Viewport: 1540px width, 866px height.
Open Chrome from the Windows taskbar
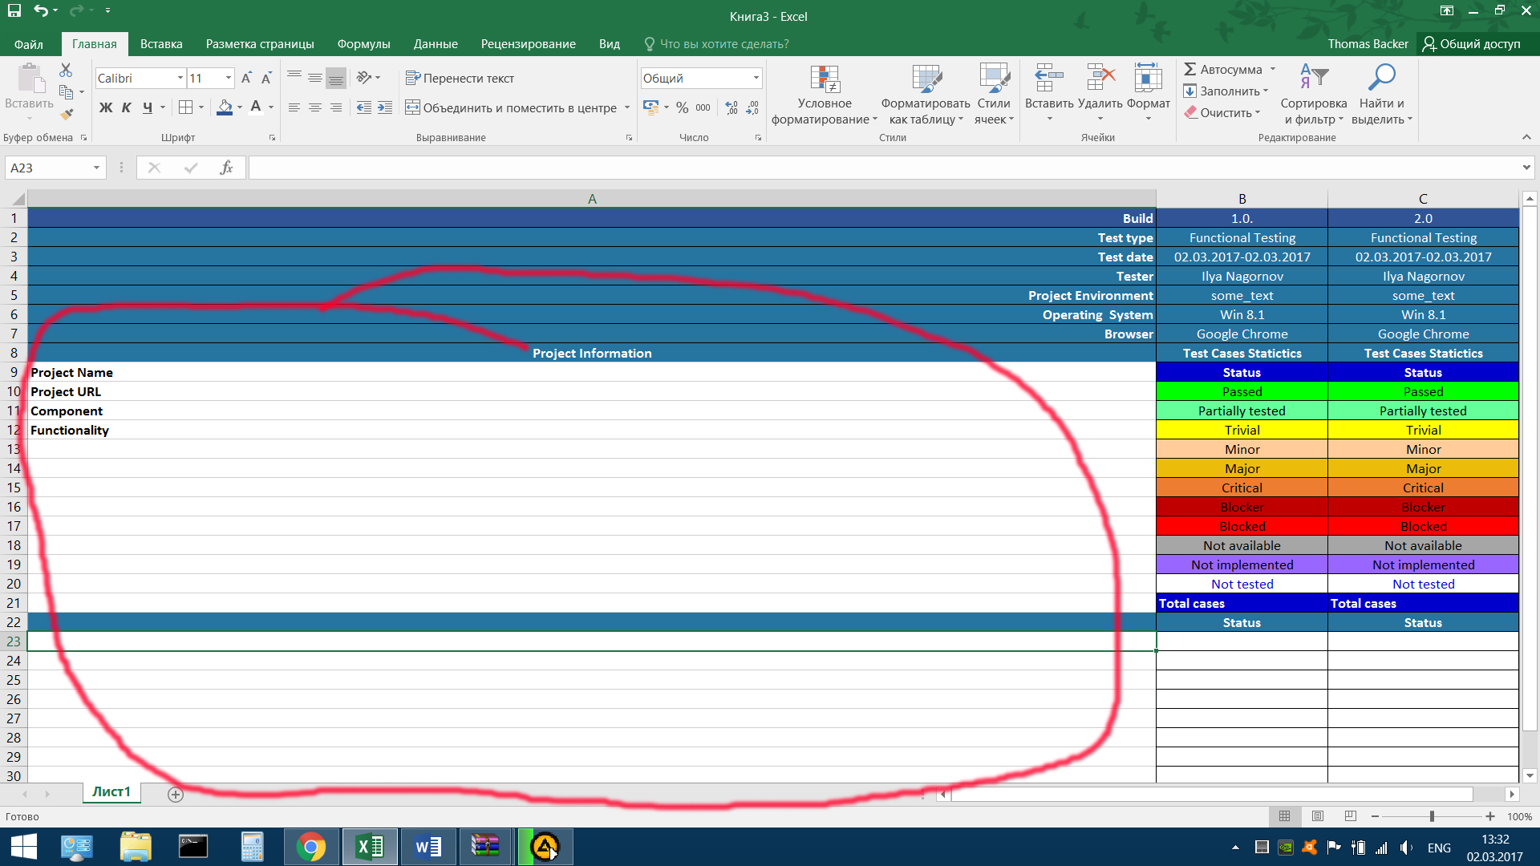point(311,847)
